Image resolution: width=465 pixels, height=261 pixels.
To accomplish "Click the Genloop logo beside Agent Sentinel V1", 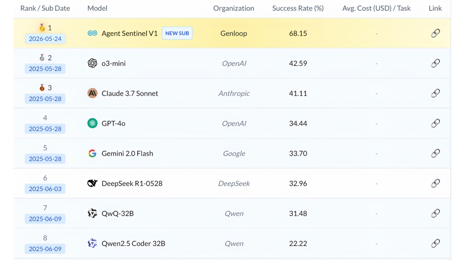I will [x=92, y=33].
